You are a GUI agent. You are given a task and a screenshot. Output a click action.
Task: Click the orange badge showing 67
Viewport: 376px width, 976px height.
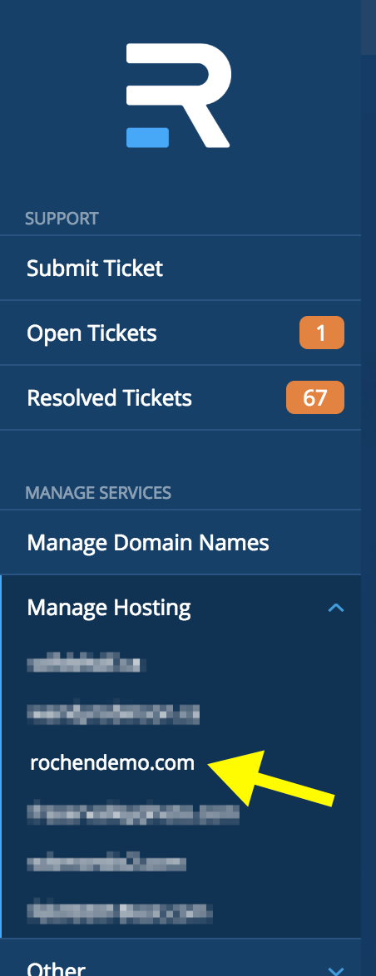click(x=315, y=397)
